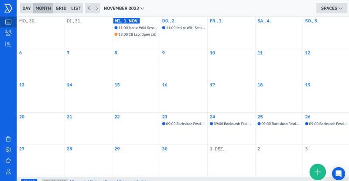349x181 pixels.
Task: Open the calendar list view sidebar icon
Action: 8,22
